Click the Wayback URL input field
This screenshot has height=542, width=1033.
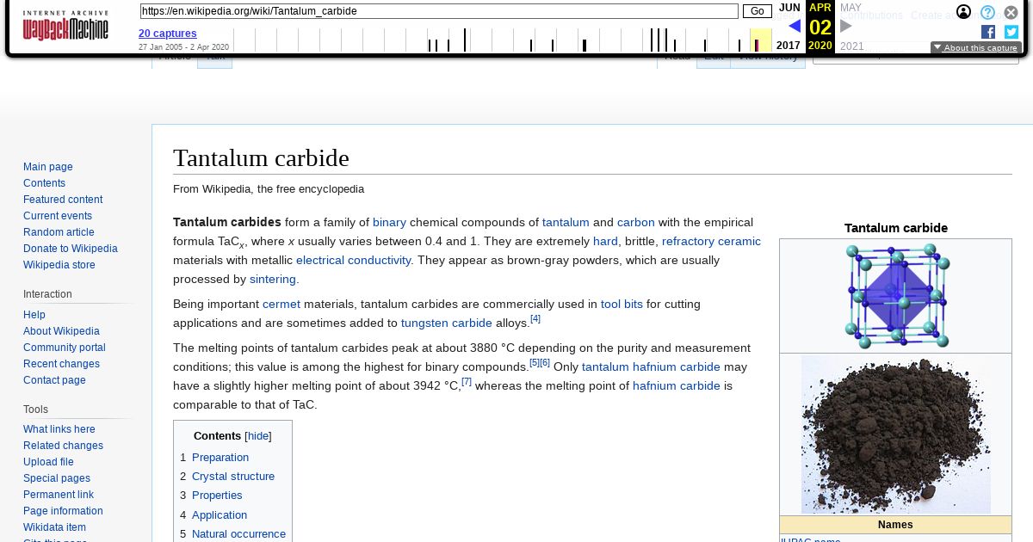(439, 11)
